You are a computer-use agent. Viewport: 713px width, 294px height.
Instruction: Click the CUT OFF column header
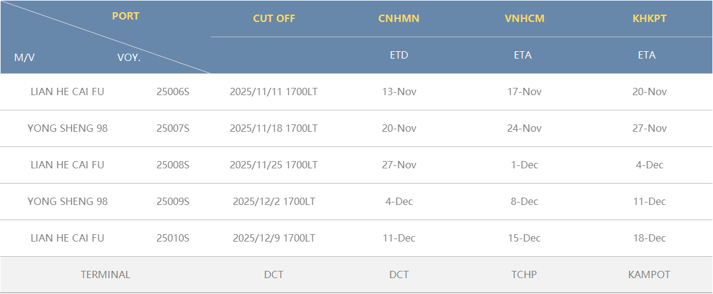point(274,18)
